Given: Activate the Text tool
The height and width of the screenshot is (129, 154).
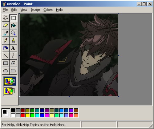Looking at the screenshot, I should (x=13, y=48).
